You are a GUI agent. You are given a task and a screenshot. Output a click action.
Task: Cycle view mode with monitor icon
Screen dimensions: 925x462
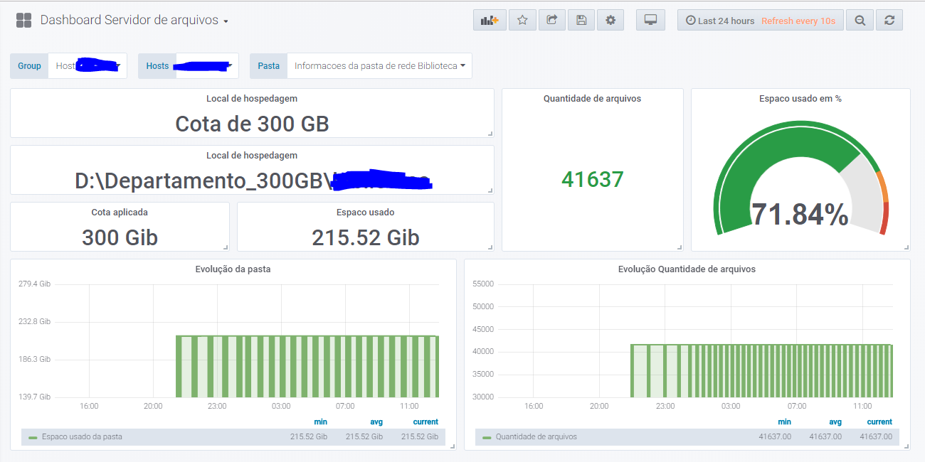tap(650, 20)
